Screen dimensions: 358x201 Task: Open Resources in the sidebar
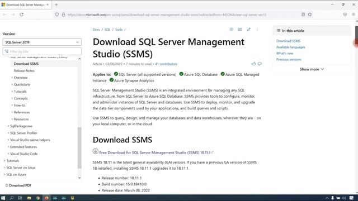[x=21, y=119]
